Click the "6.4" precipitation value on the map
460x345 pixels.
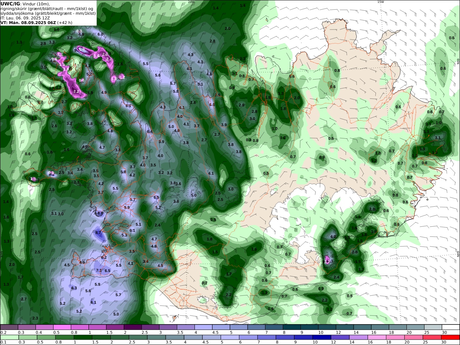click(149, 132)
